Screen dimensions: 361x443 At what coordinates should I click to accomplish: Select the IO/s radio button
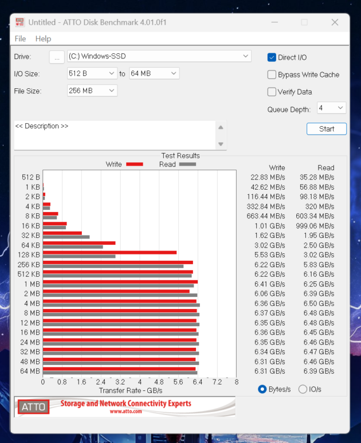[x=303, y=389]
